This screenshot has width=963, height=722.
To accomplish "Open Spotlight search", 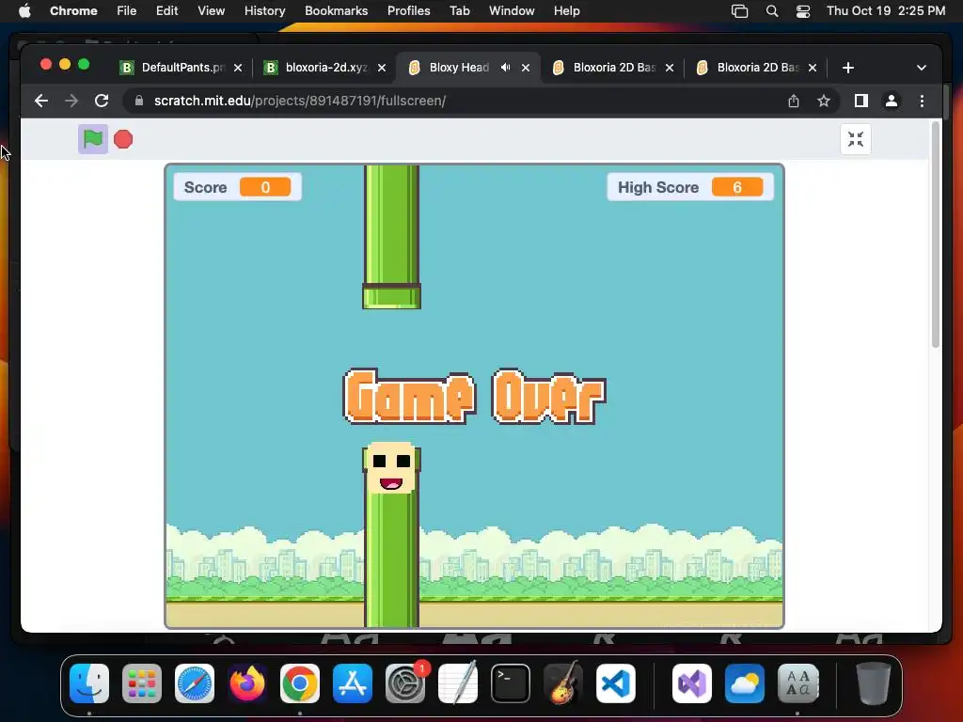I will [772, 11].
